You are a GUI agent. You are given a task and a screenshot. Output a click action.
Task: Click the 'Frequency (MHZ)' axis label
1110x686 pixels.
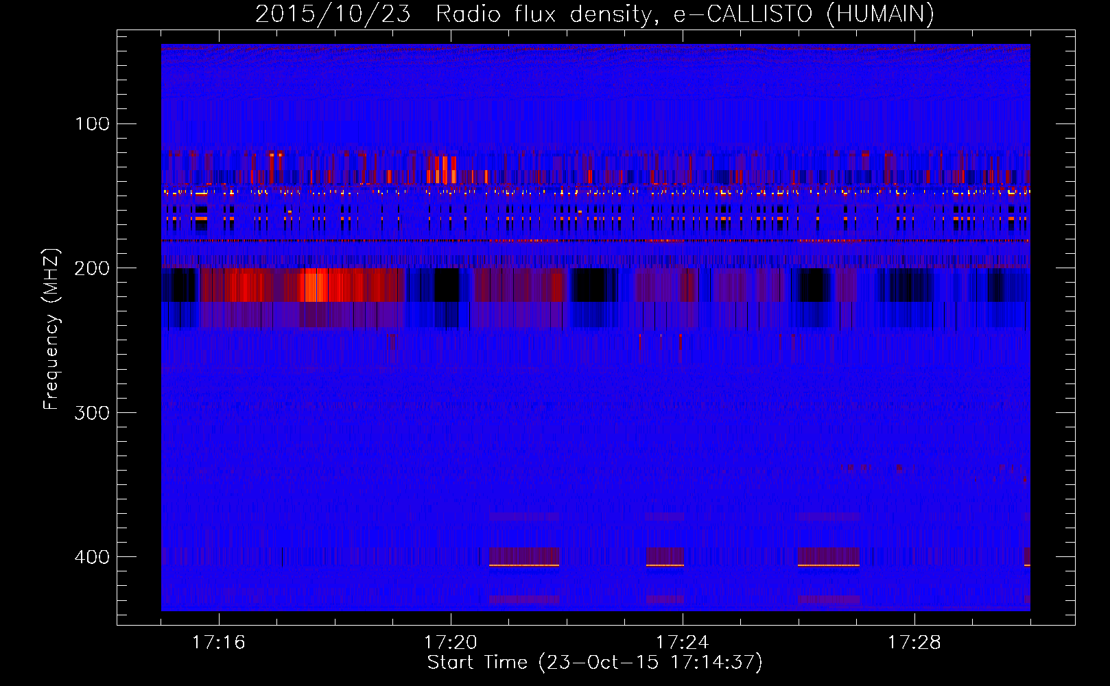point(51,329)
